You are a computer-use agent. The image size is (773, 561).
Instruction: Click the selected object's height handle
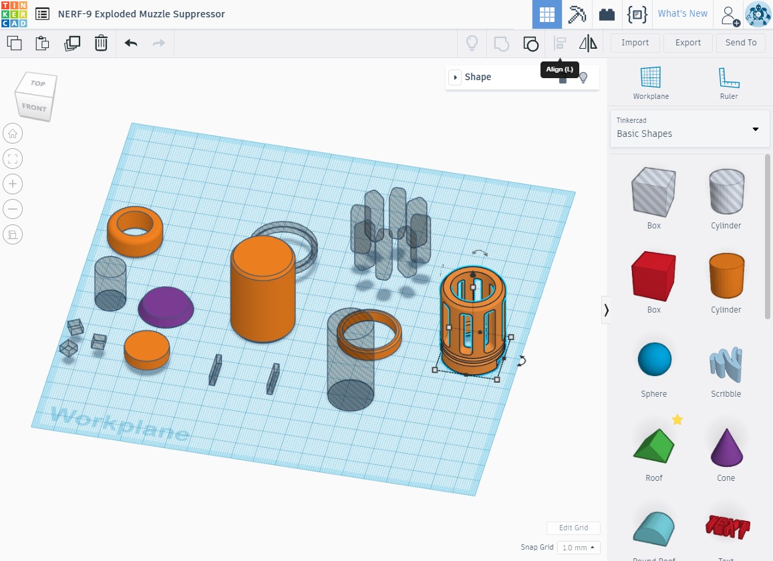point(473,287)
